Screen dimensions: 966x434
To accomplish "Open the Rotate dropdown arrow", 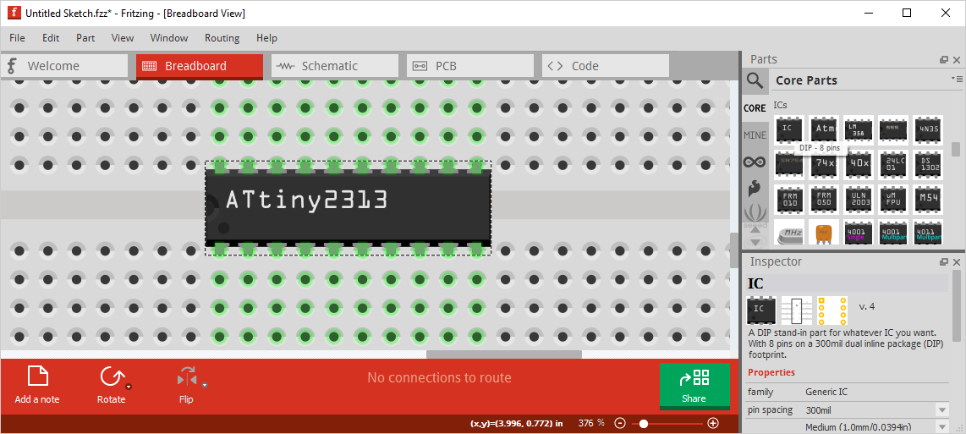I will 129,386.
